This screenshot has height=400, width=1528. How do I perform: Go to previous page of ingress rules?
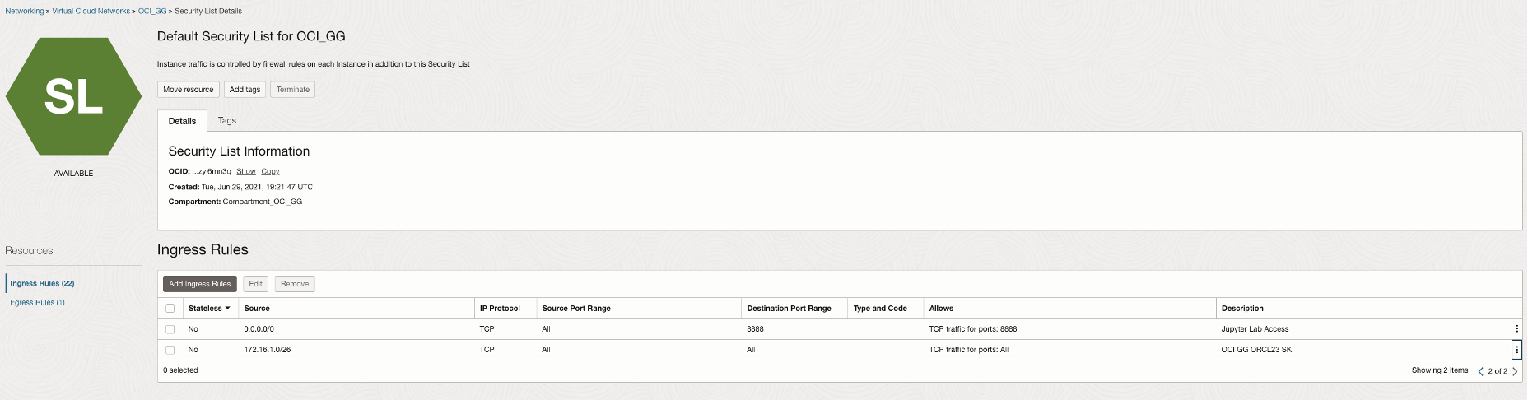point(1480,371)
